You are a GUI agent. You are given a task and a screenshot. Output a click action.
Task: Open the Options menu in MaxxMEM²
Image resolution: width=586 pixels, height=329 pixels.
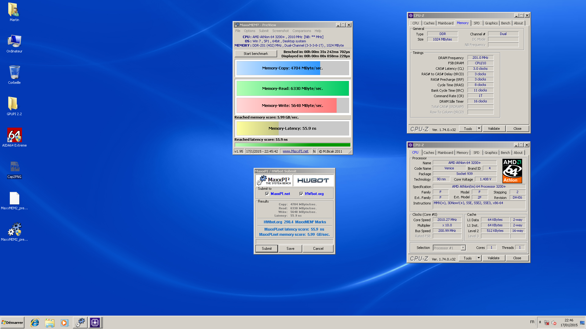click(x=249, y=31)
